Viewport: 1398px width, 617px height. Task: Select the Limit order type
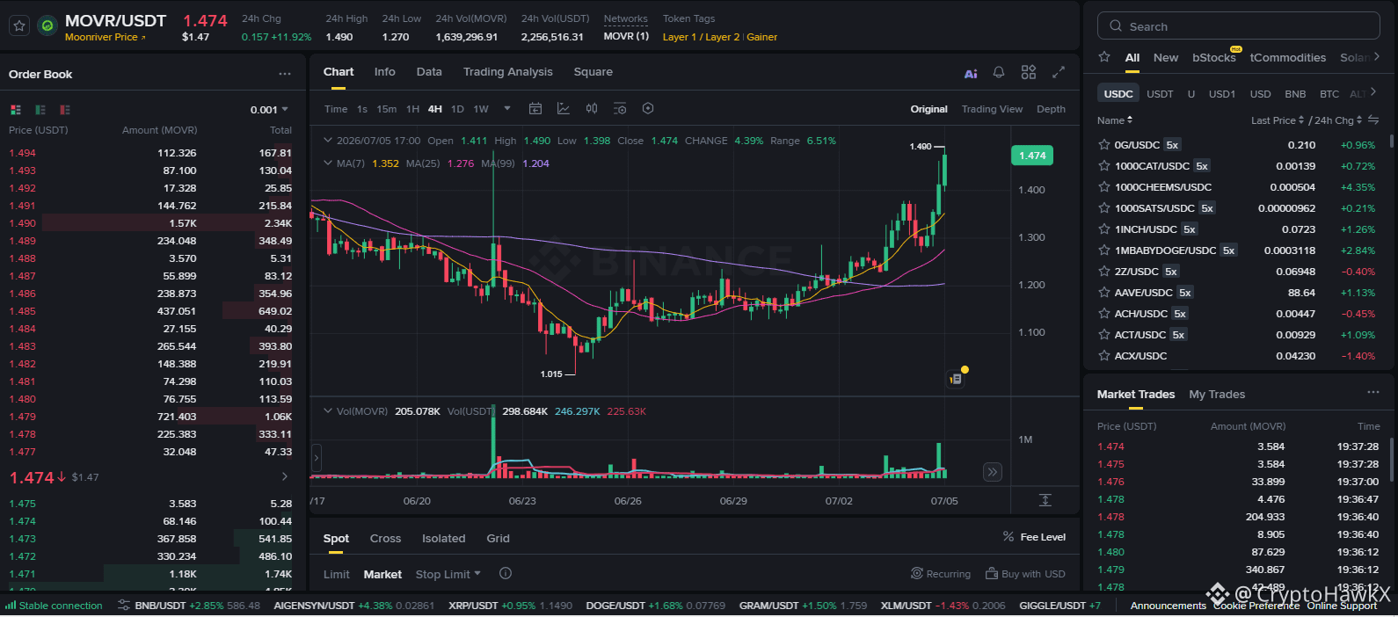[x=336, y=574]
